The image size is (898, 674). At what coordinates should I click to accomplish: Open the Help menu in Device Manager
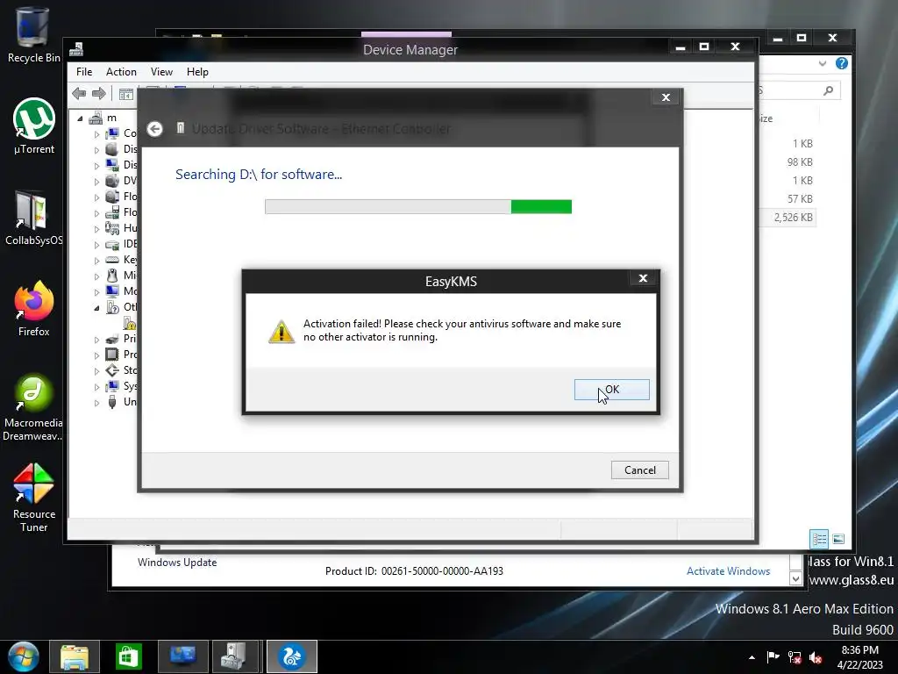[x=197, y=72]
